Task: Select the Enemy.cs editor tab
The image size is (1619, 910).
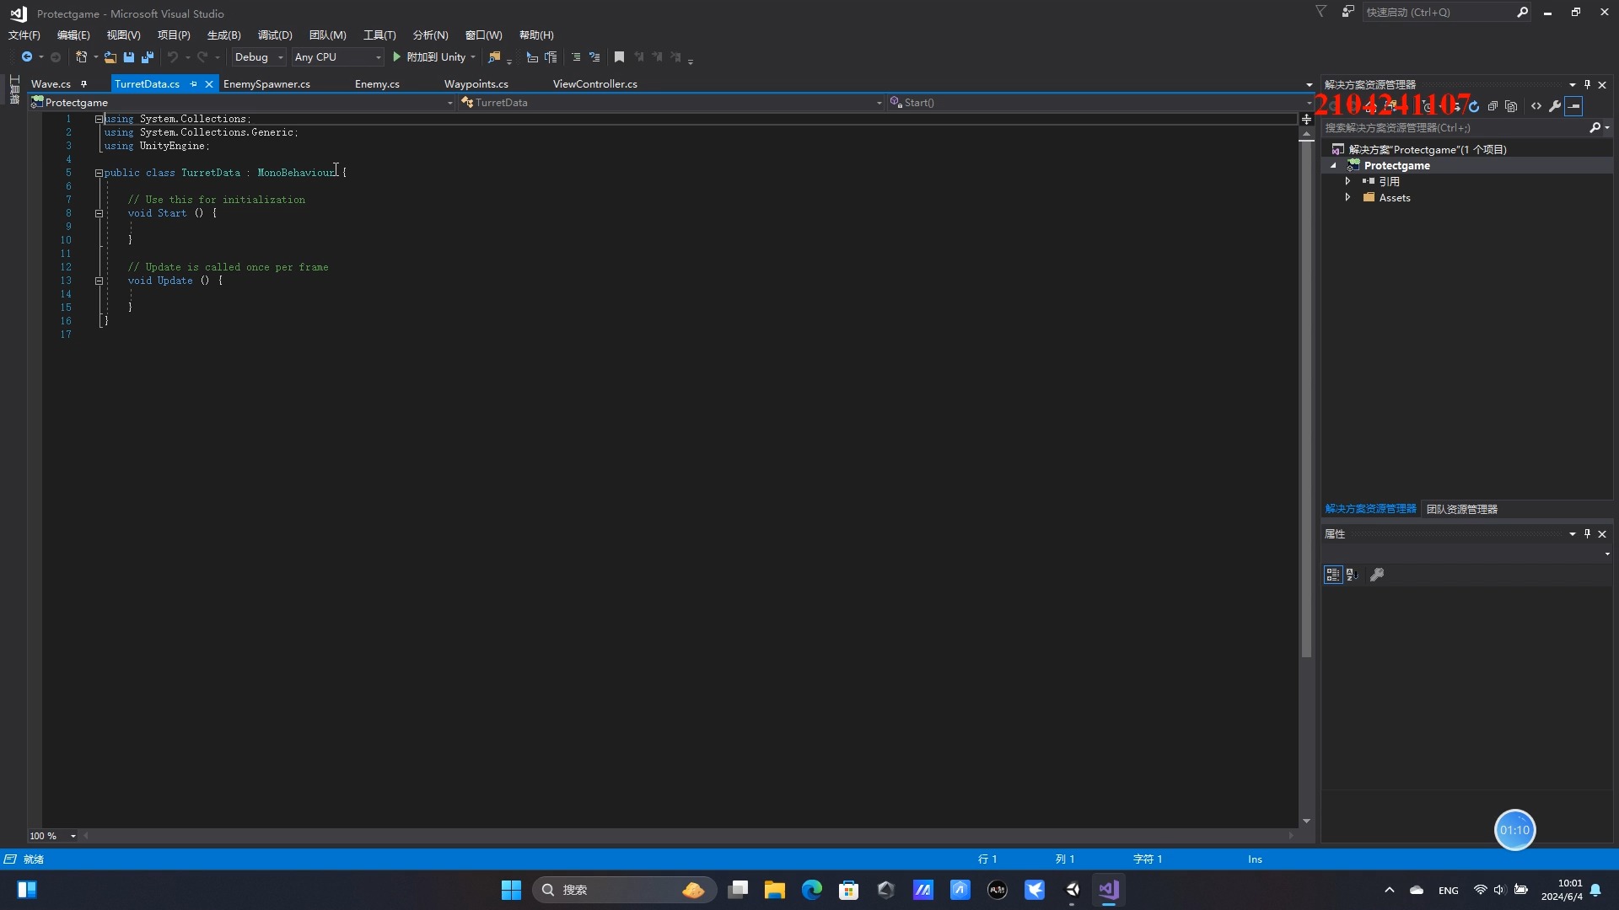Action: point(377,83)
